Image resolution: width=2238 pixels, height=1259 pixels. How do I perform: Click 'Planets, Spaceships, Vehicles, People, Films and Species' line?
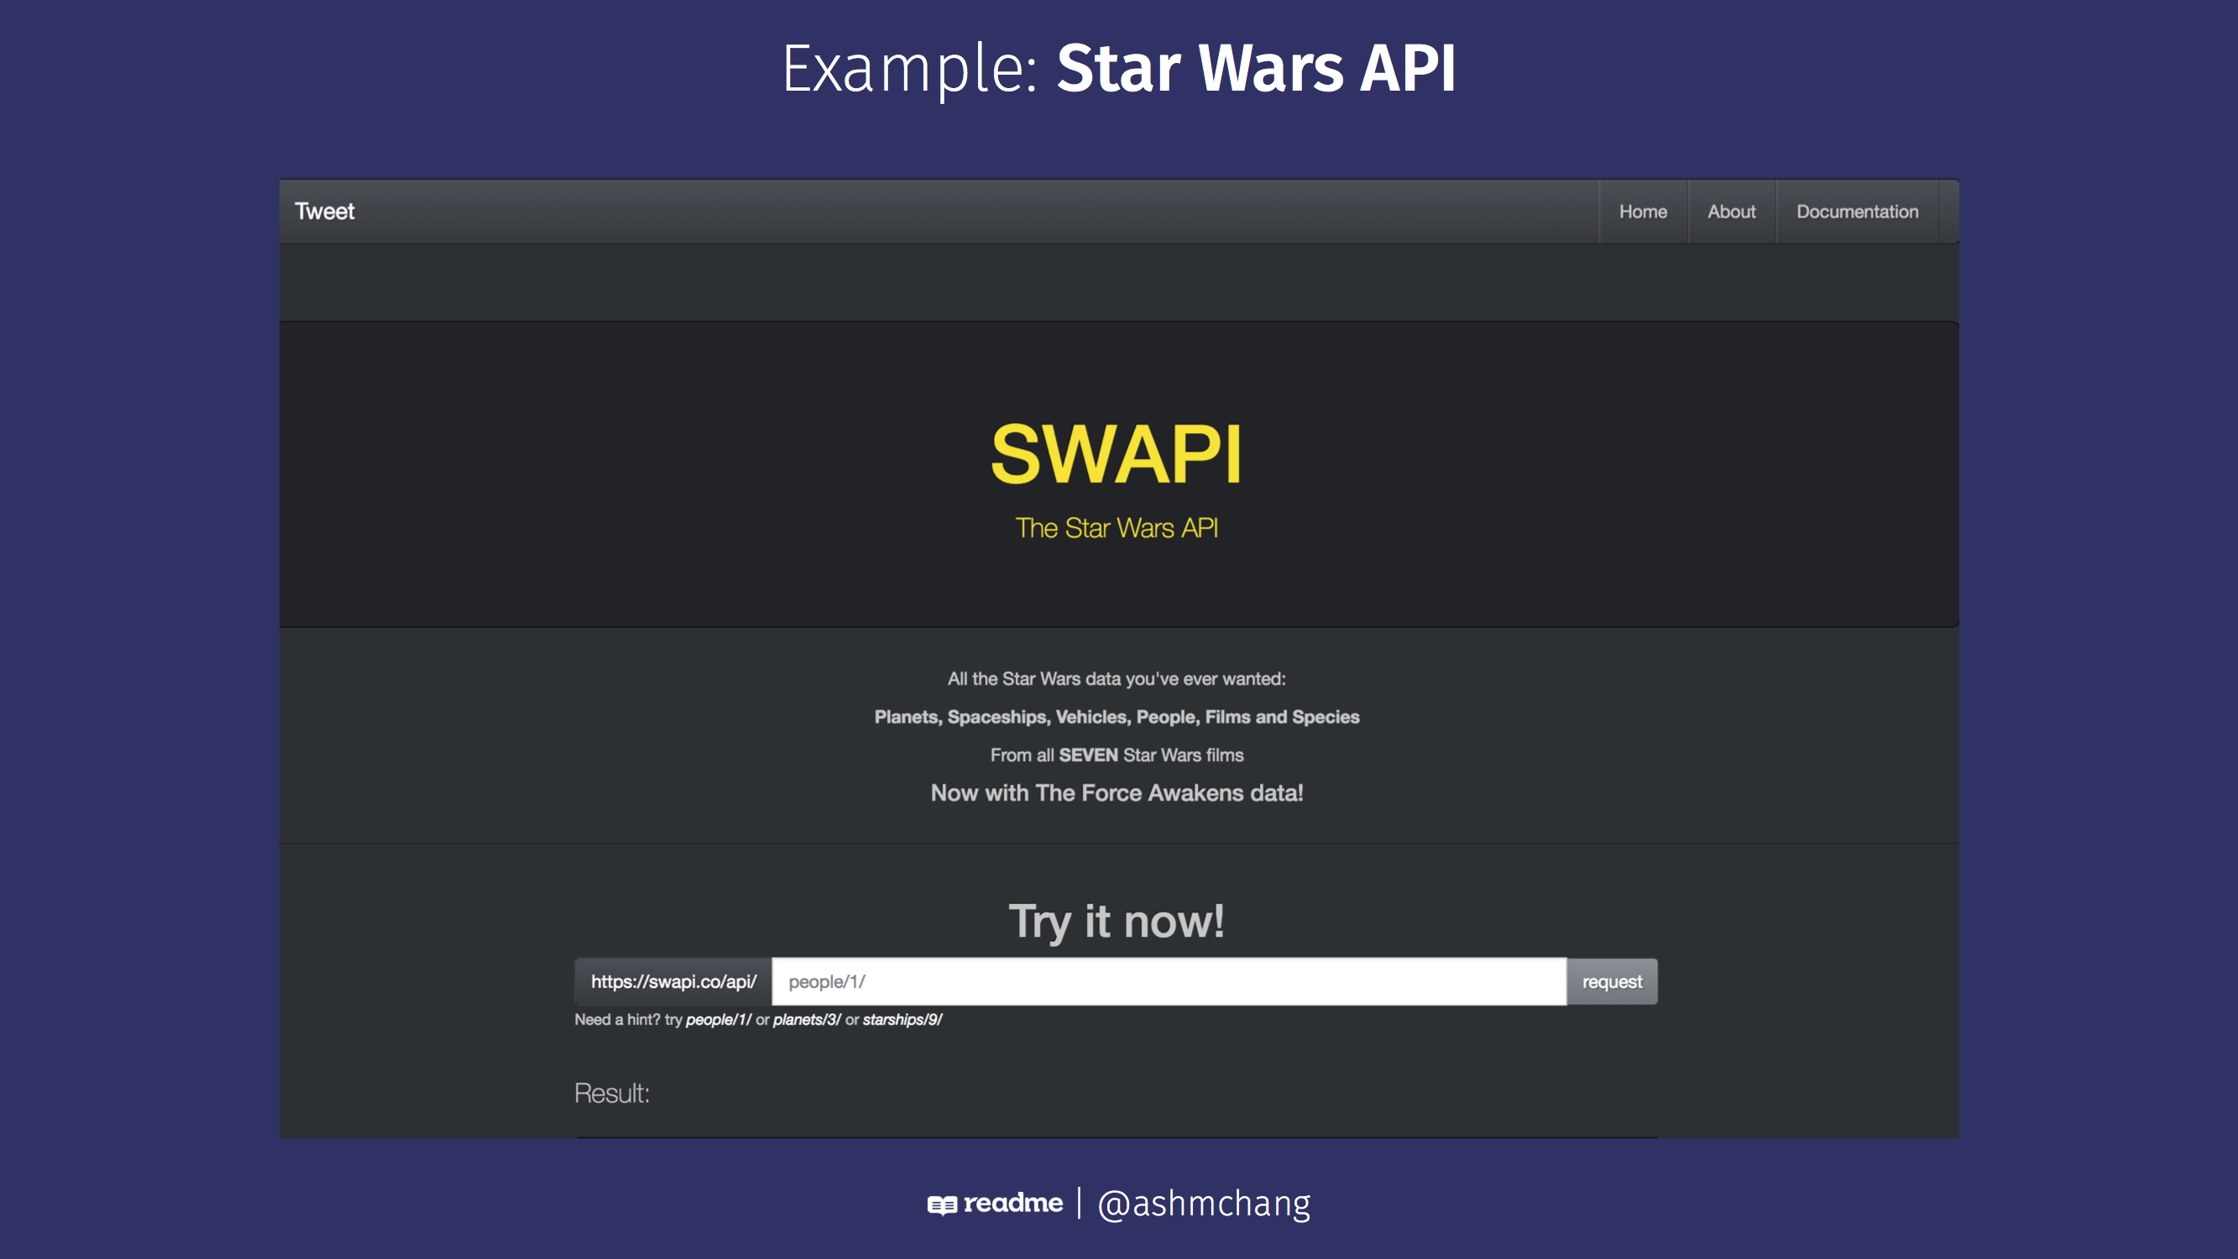tap(1117, 717)
